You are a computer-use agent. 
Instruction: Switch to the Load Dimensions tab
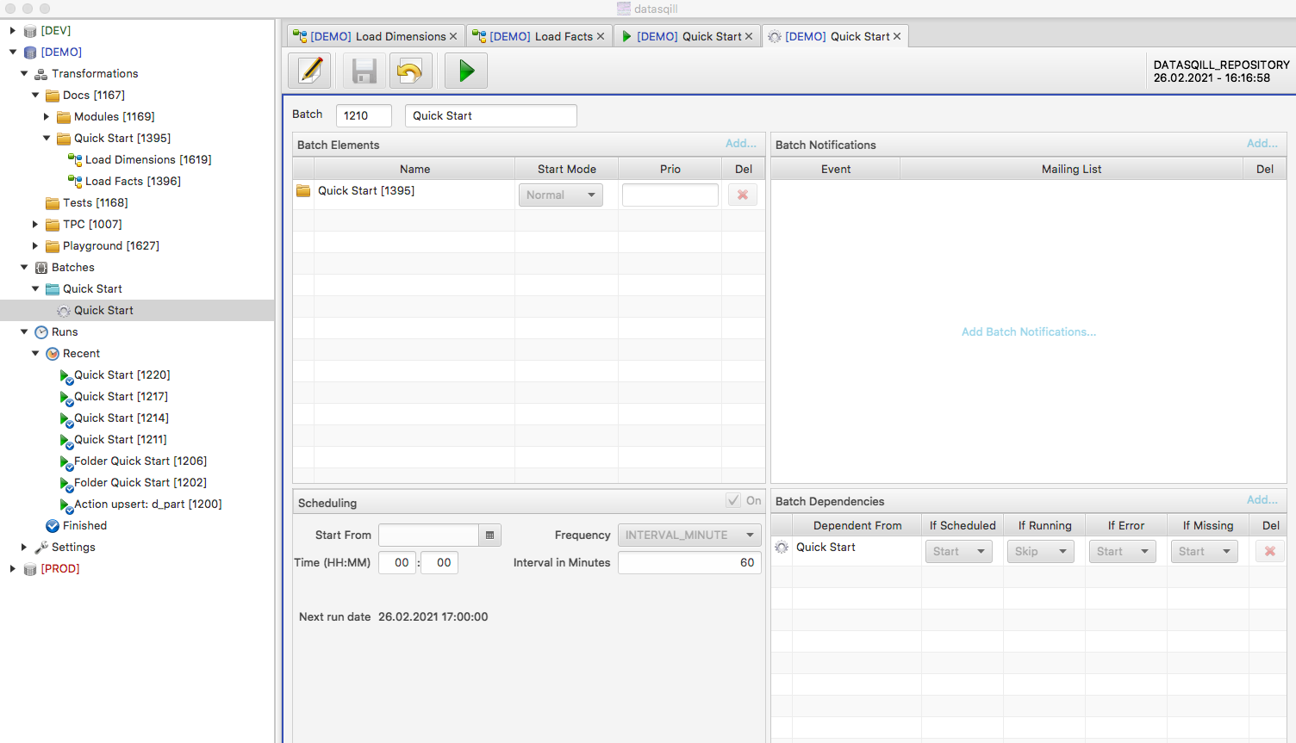pos(377,36)
